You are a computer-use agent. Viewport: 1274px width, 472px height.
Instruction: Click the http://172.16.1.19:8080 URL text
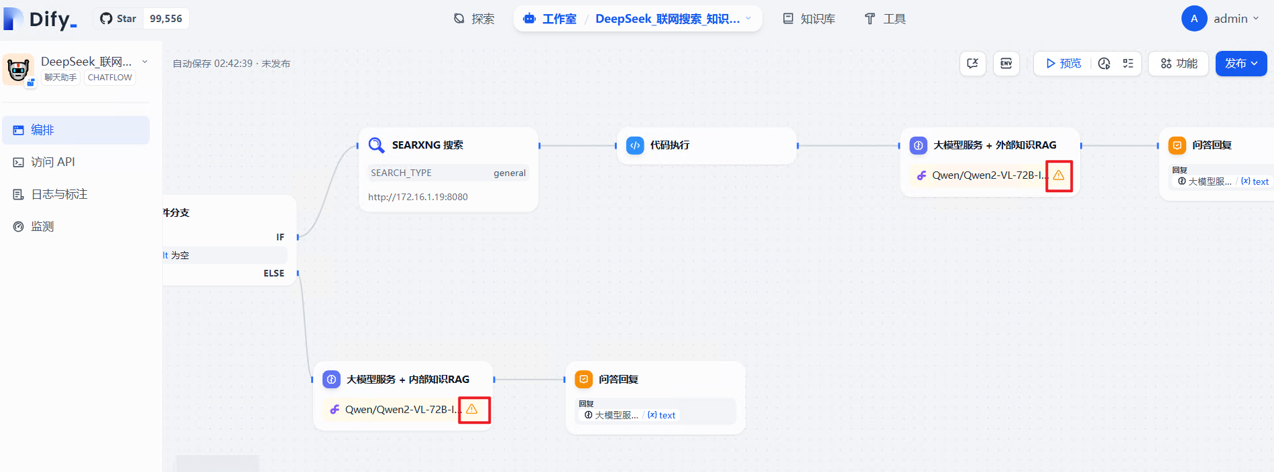[418, 197]
